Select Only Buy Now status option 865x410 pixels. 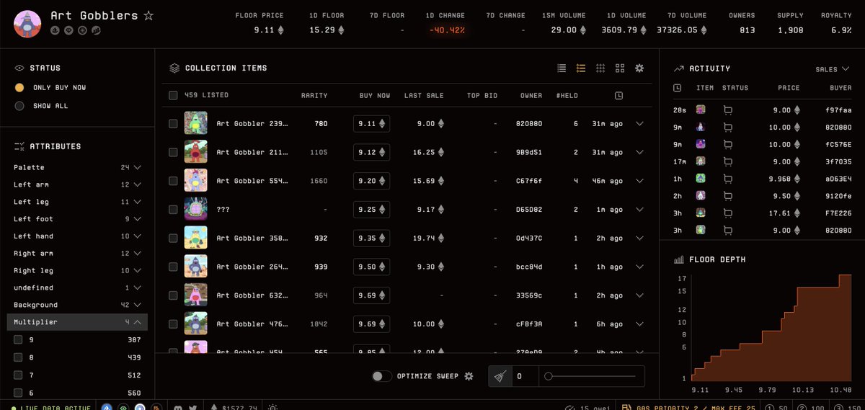19,87
